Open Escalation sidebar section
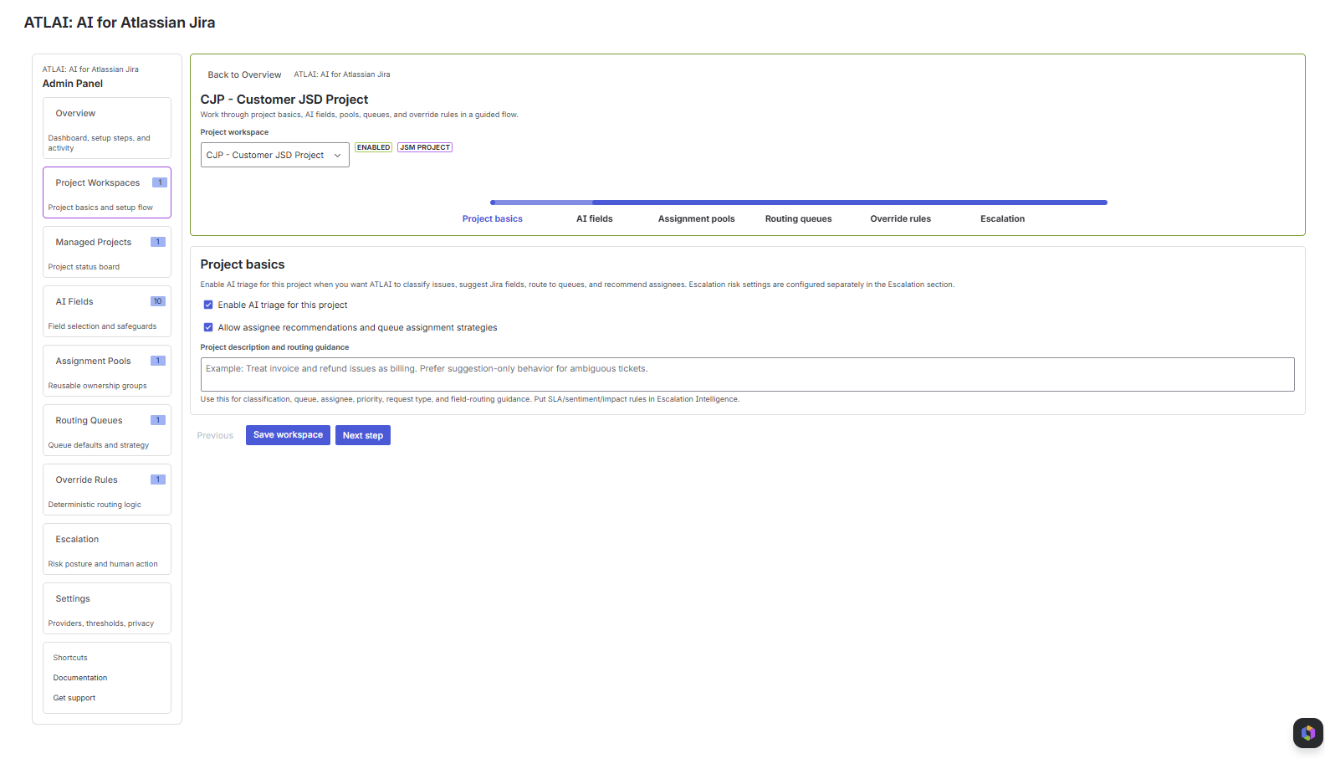The image size is (1325, 759). (x=107, y=549)
